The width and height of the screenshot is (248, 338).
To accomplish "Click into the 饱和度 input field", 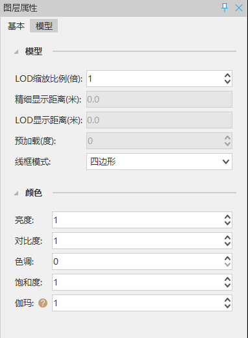I will click(138, 282).
